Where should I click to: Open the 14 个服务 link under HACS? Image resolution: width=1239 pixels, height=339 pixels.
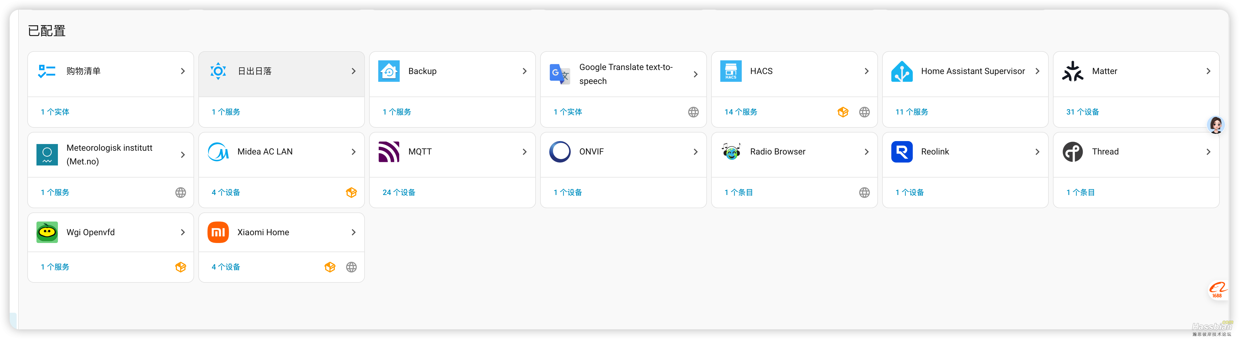[741, 112]
